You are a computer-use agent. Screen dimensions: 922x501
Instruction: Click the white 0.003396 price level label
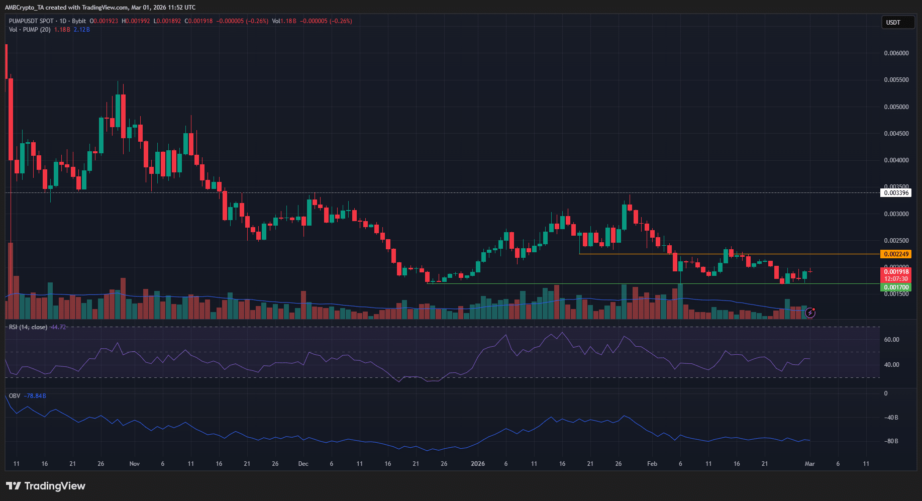(896, 192)
